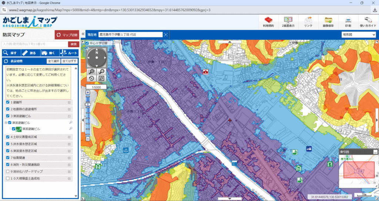Click the 2画面表示 dual-screen icon

[288, 21]
